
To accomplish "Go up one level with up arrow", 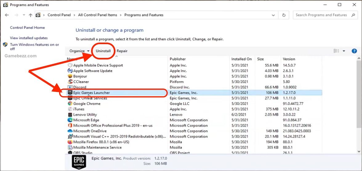I will click(x=30, y=15).
